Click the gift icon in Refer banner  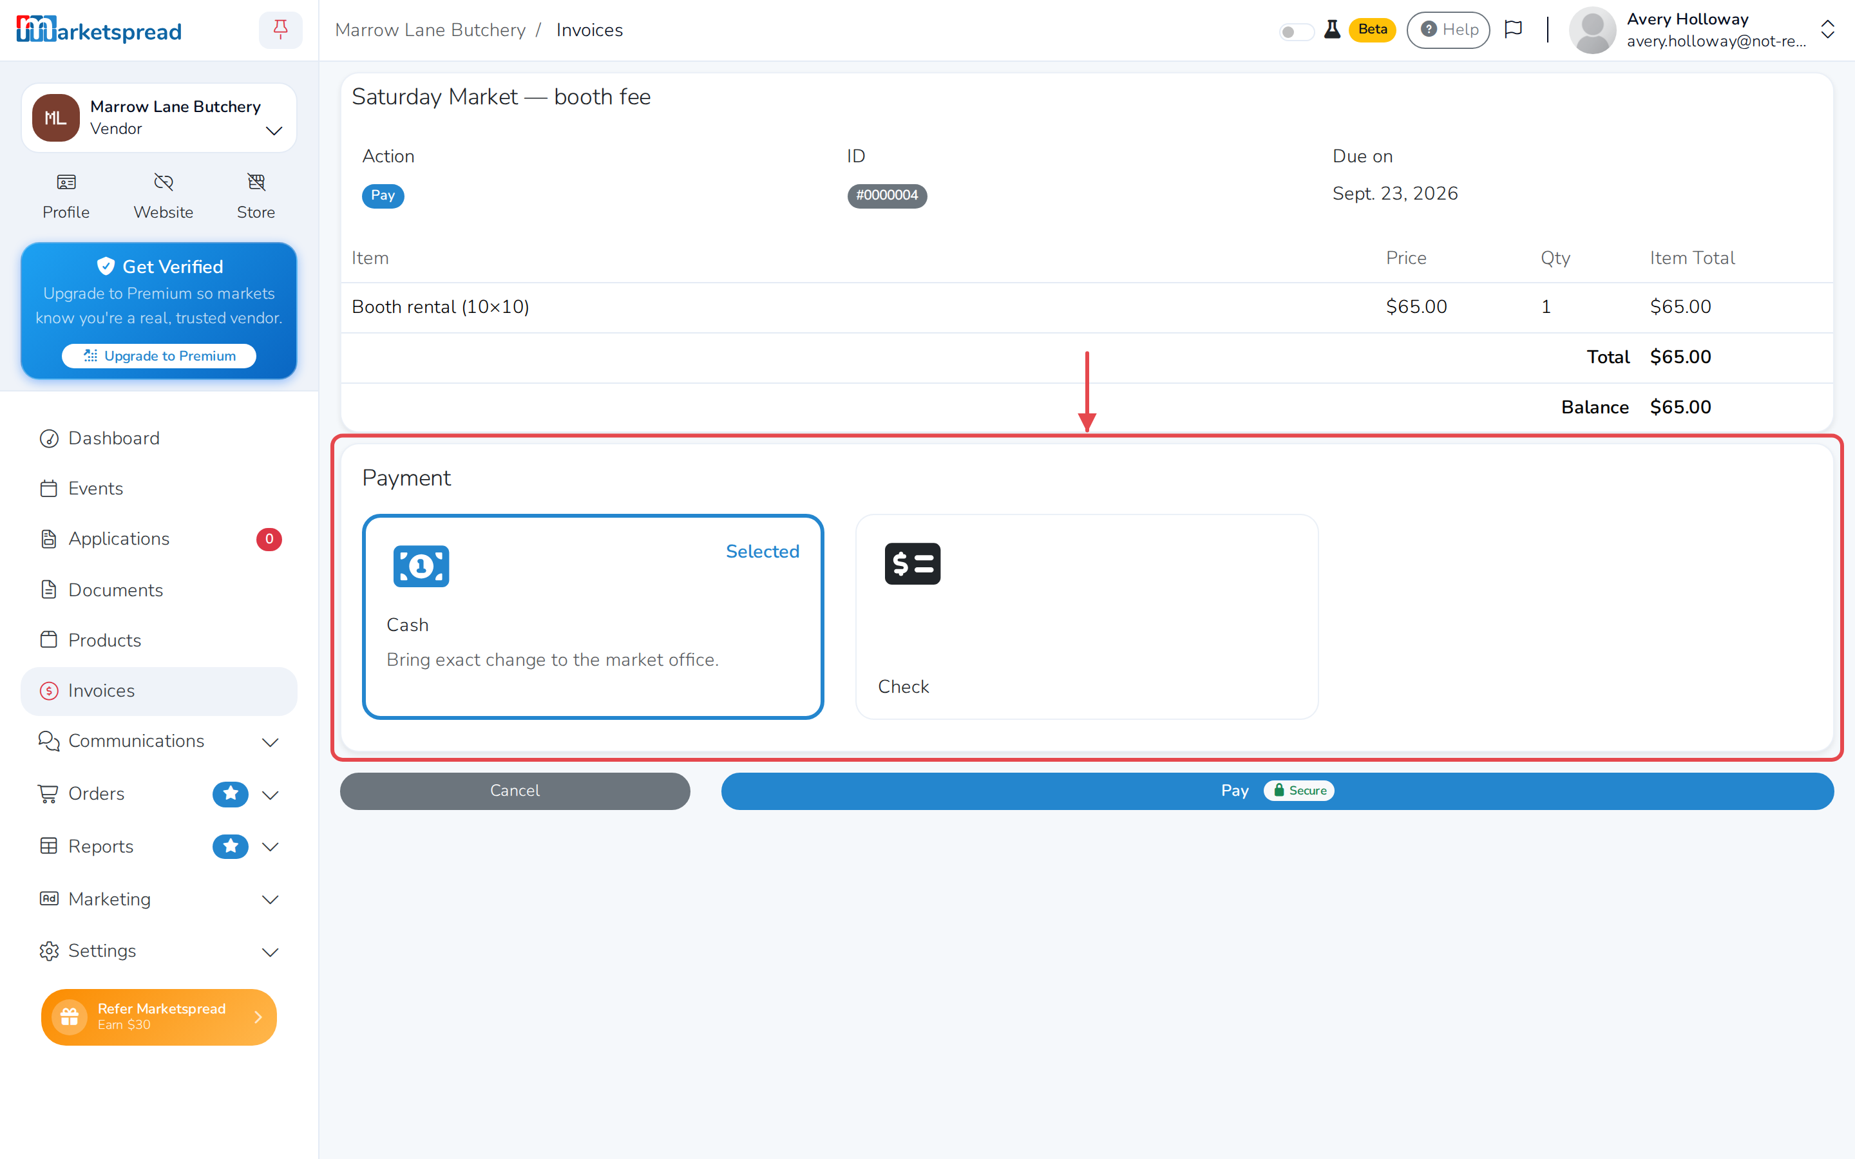[x=70, y=1017]
